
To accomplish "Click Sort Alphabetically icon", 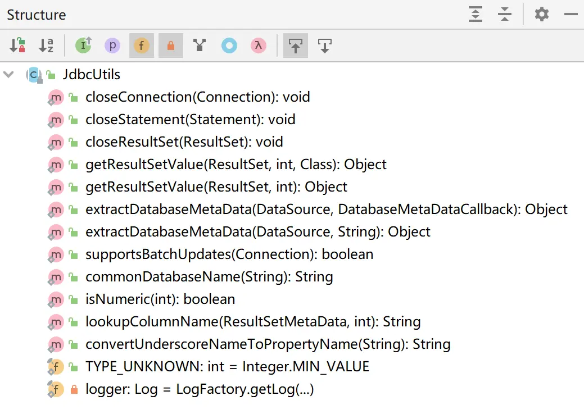I will (x=46, y=46).
